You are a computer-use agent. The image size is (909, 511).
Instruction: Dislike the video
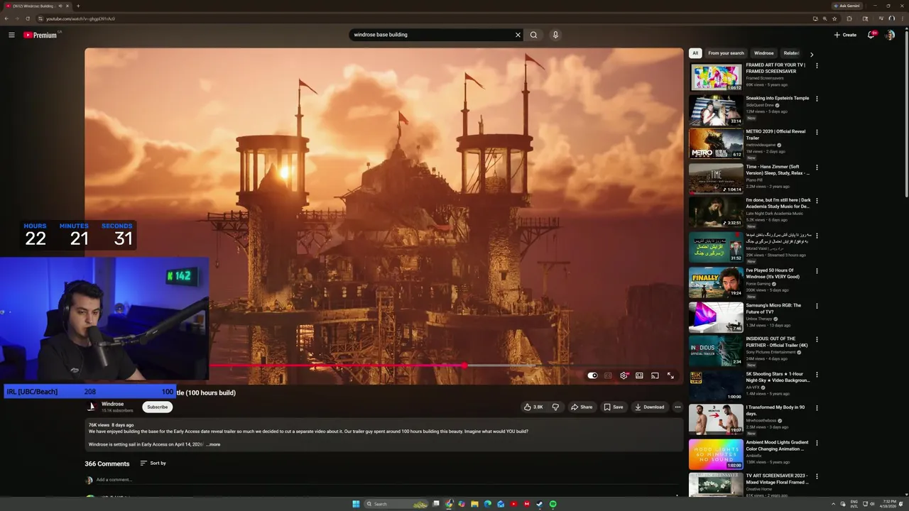tap(555, 407)
